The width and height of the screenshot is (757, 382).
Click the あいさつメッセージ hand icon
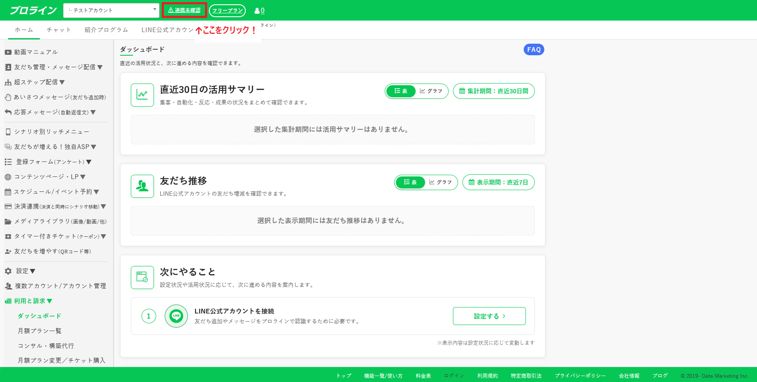(8, 97)
